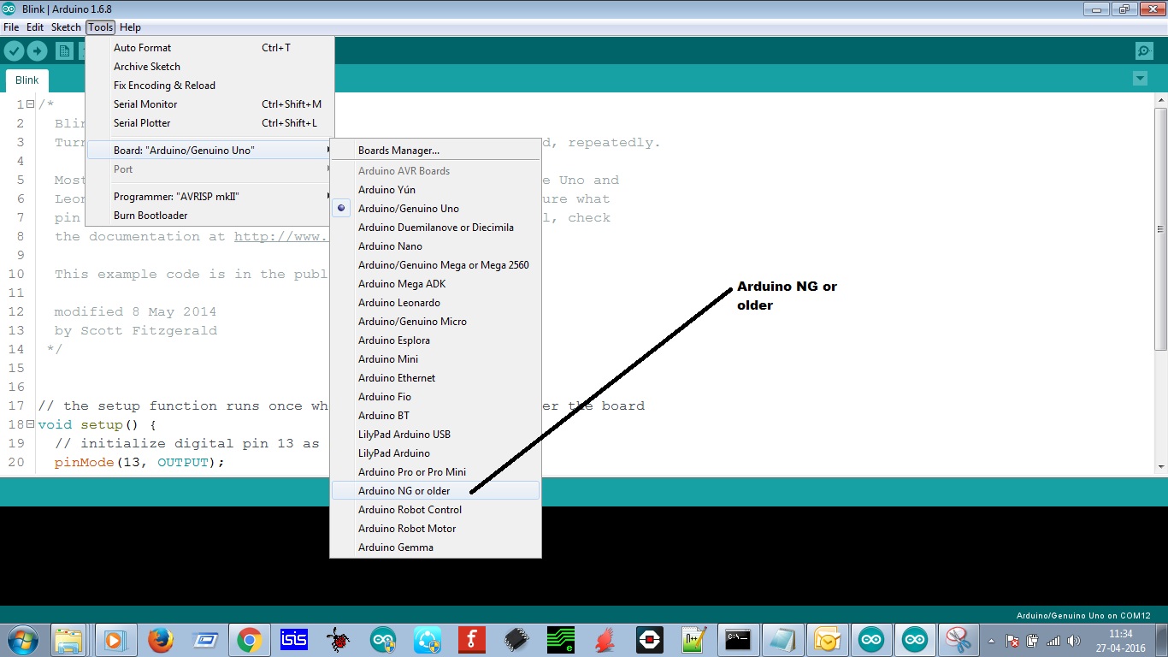Screen dimensions: 1168x657
Task: Click the red 'f' taskbar icon
Action: (471, 640)
